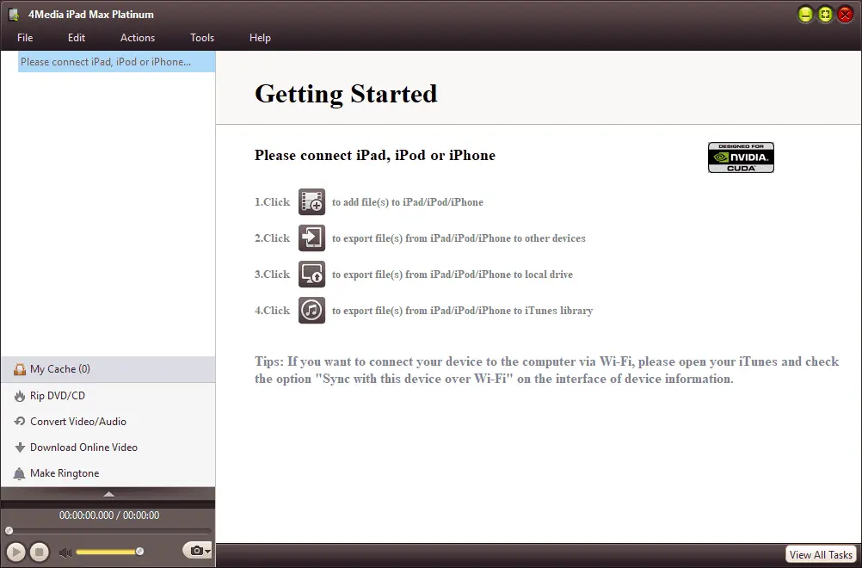Open Rip DVD/CD
The image size is (862, 568).
click(108, 395)
